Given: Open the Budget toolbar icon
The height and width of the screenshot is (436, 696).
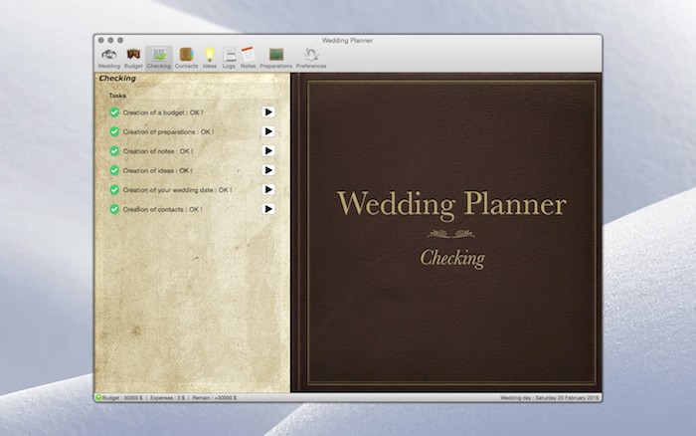Looking at the screenshot, I should (x=133, y=58).
